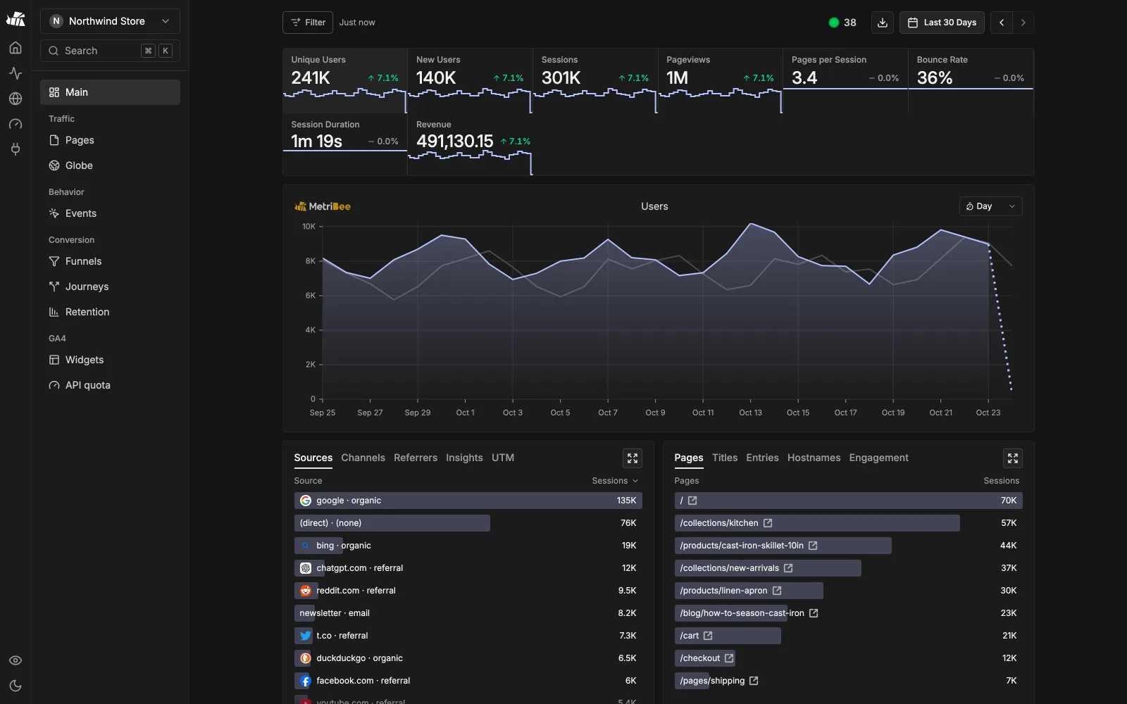
Task: Open the Day interval dropdown
Action: click(990, 206)
